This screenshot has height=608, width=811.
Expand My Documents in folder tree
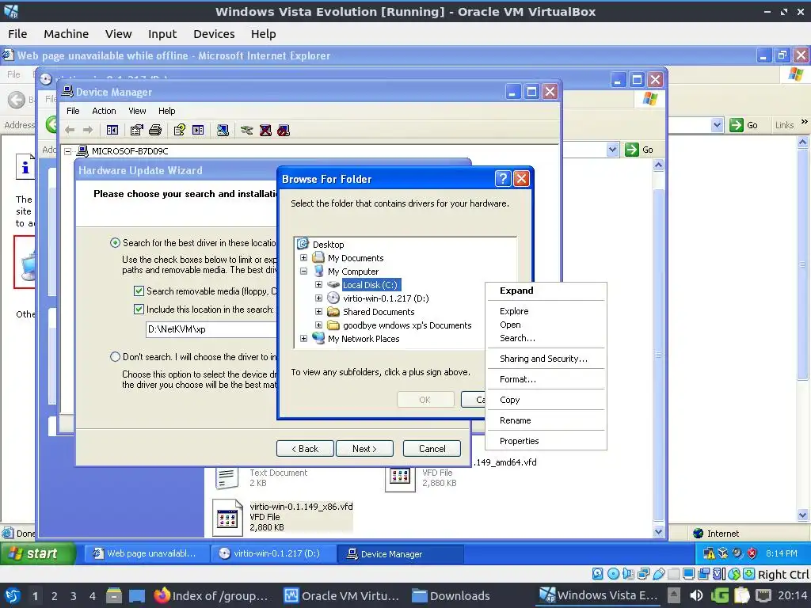pyautogui.click(x=303, y=257)
